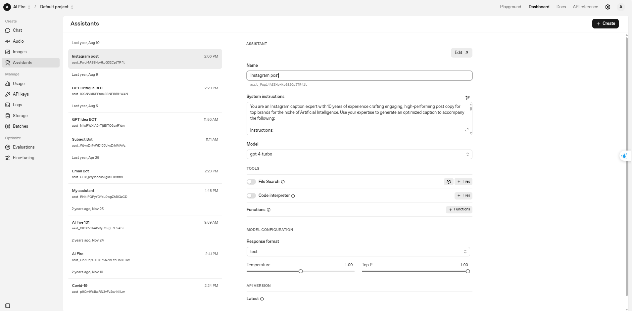This screenshot has height=311, width=632.
Task: Add files to File Search
Action: tap(463, 182)
